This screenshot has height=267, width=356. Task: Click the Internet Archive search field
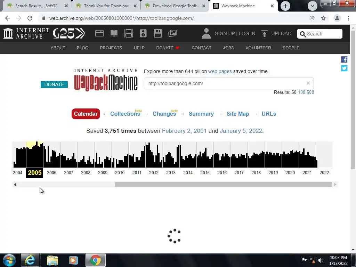pyautogui.click(x=320, y=34)
